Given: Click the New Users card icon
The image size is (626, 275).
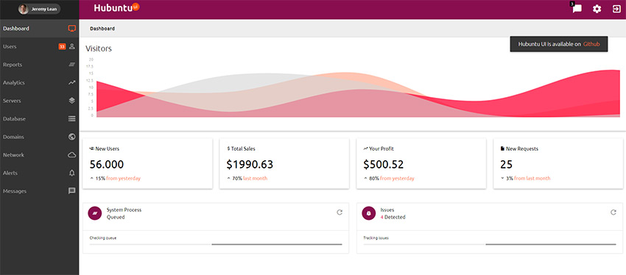Looking at the screenshot, I should click(92, 149).
